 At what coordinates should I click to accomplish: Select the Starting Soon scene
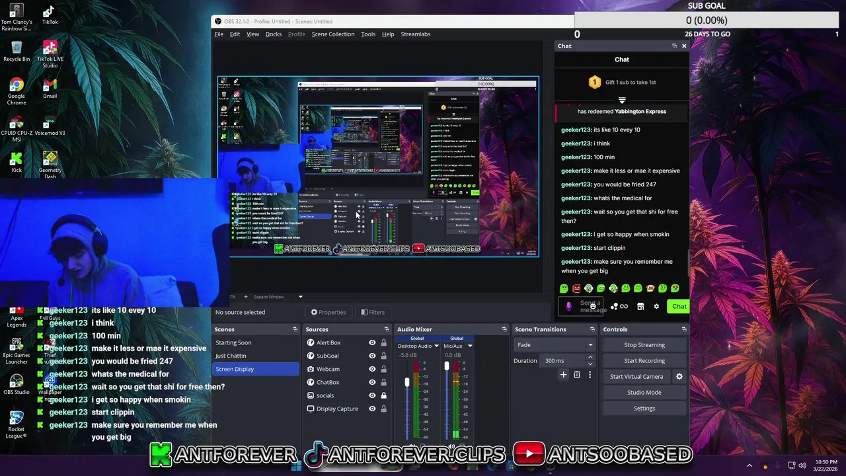(x=256, y=342)
